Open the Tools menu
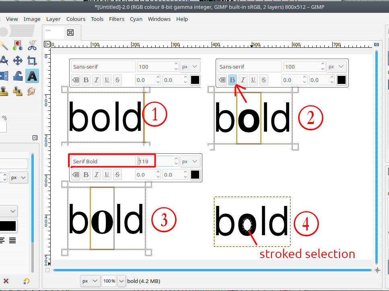The height and width of the screenshot is (291, 389). coord(97,19)
